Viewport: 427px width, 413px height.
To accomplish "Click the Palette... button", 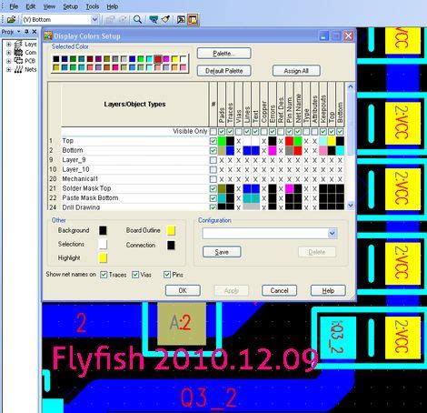I will (224, 54).
